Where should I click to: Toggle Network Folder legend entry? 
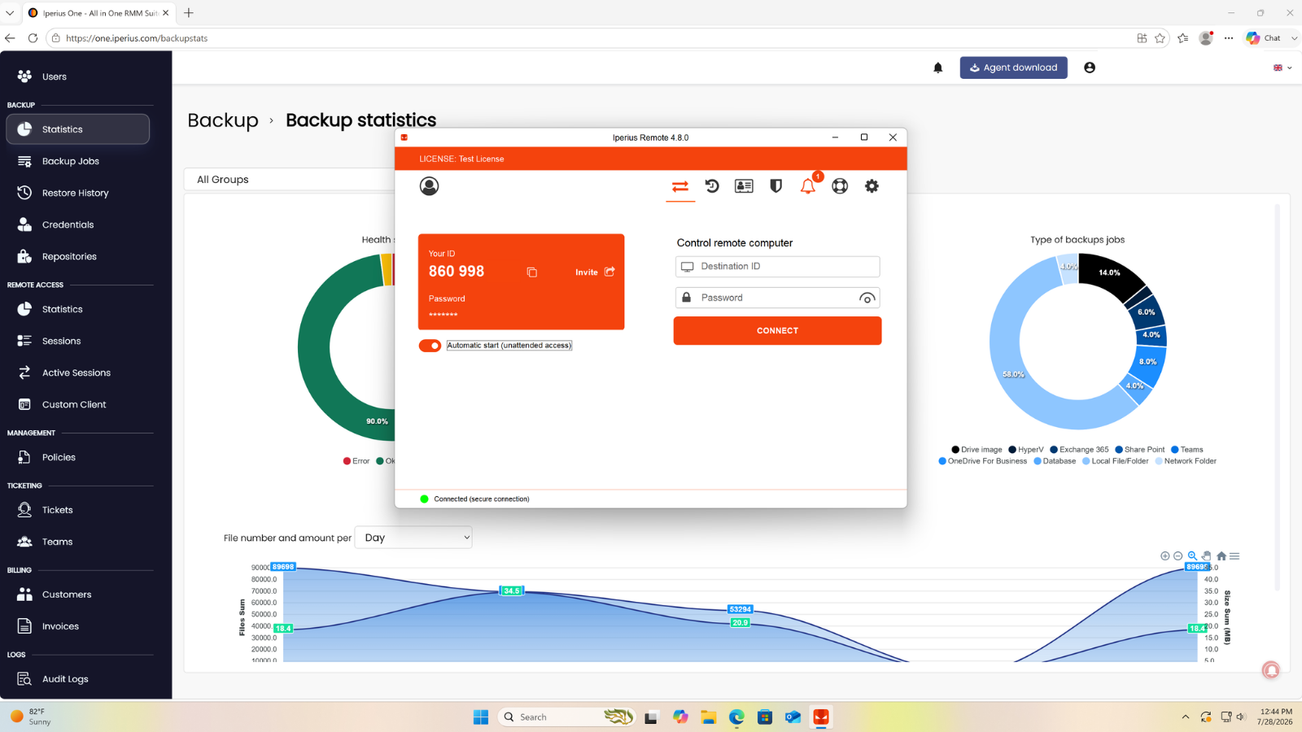click(1186, 461)
